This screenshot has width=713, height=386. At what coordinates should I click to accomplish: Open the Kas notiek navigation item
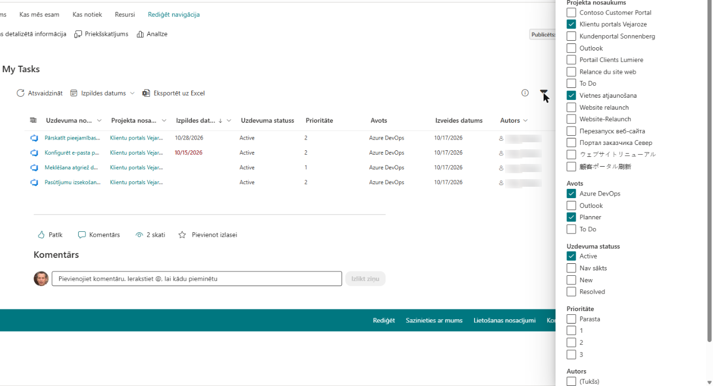pyautogui.click(x=87, y=15)
